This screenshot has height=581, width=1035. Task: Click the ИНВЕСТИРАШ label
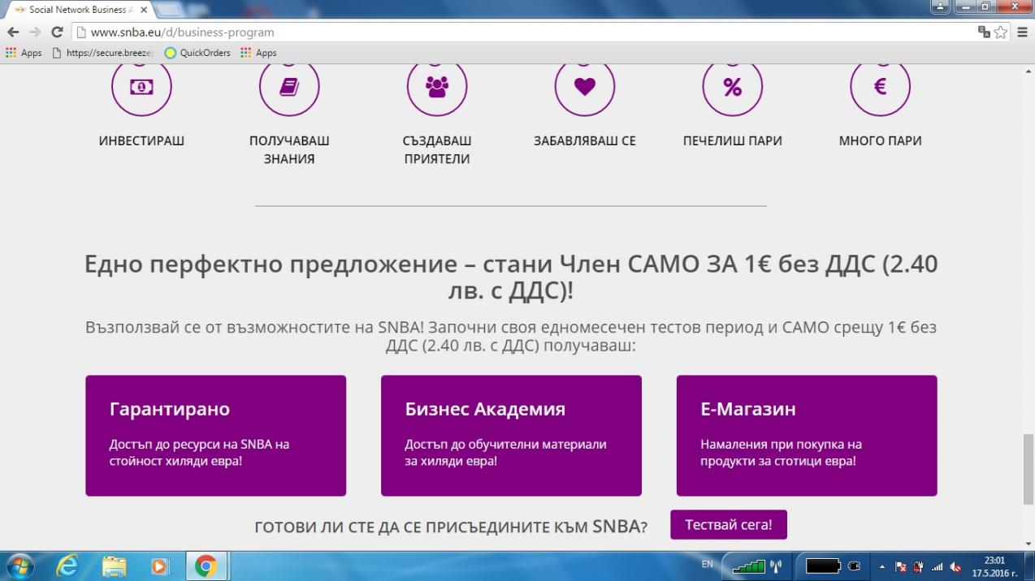pyautogui.click(x=141, y=140)
